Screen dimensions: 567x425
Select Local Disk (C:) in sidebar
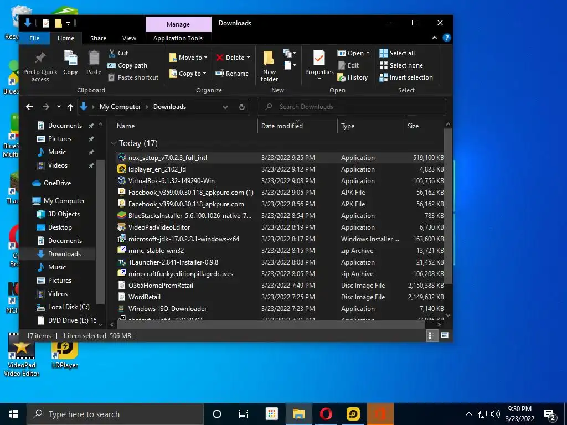point(68,307)
